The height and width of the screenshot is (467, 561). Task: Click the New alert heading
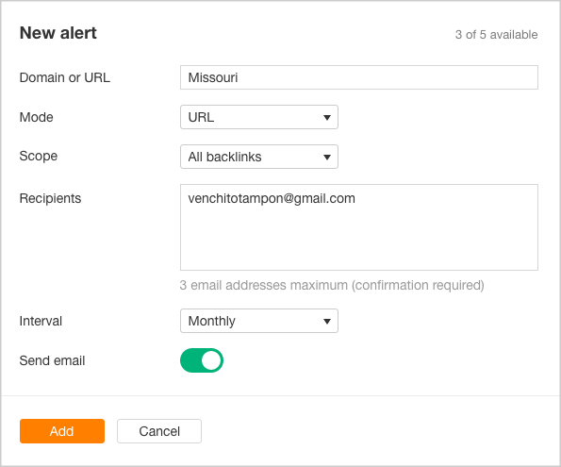[58, 33]
